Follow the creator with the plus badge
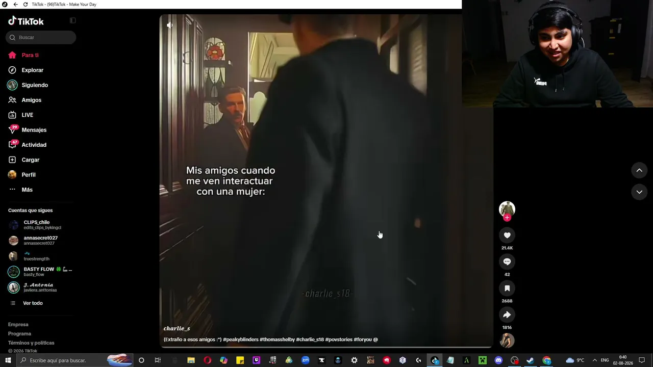Screen dimensions: 653x367 (507, 218)
